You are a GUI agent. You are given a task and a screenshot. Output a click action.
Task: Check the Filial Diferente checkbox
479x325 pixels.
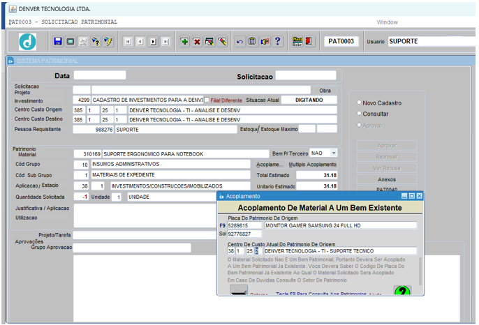207,100
